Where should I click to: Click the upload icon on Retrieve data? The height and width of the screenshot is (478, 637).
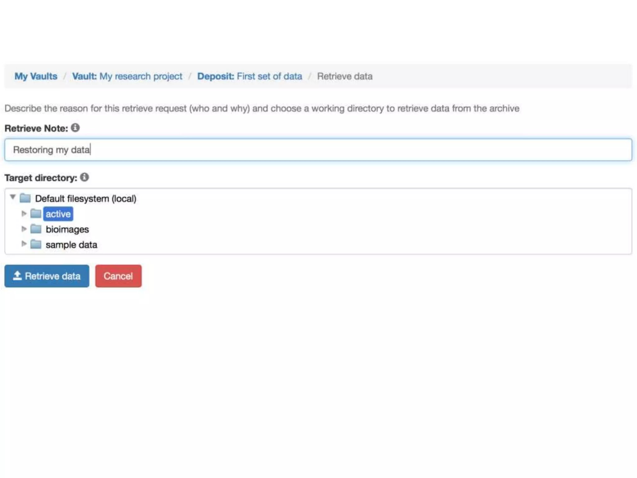click(x=17, y=276)
